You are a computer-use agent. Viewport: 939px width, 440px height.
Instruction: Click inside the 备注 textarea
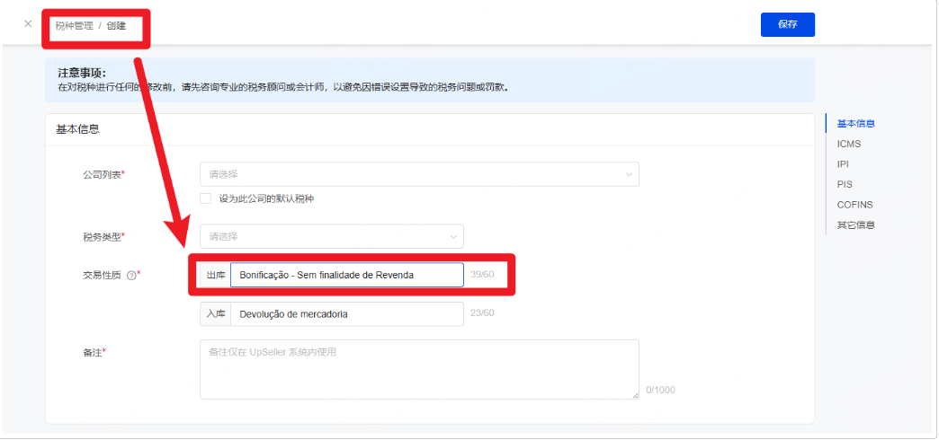tap(419, 369)
